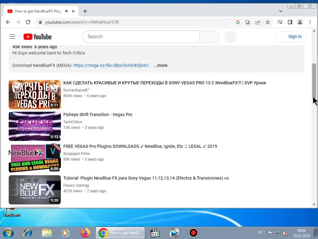The width and height of the screenshot is (318, 239).
Task: Select the How to get NewBlueFX tab
Action: click(38, 11)
